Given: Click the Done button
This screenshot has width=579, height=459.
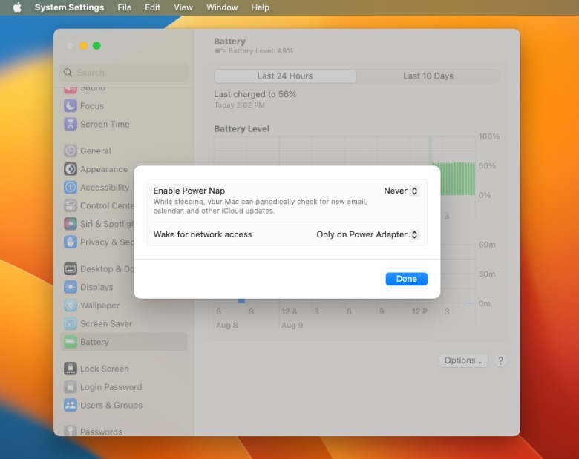Looking at the screenshot, I should (406, 279).
